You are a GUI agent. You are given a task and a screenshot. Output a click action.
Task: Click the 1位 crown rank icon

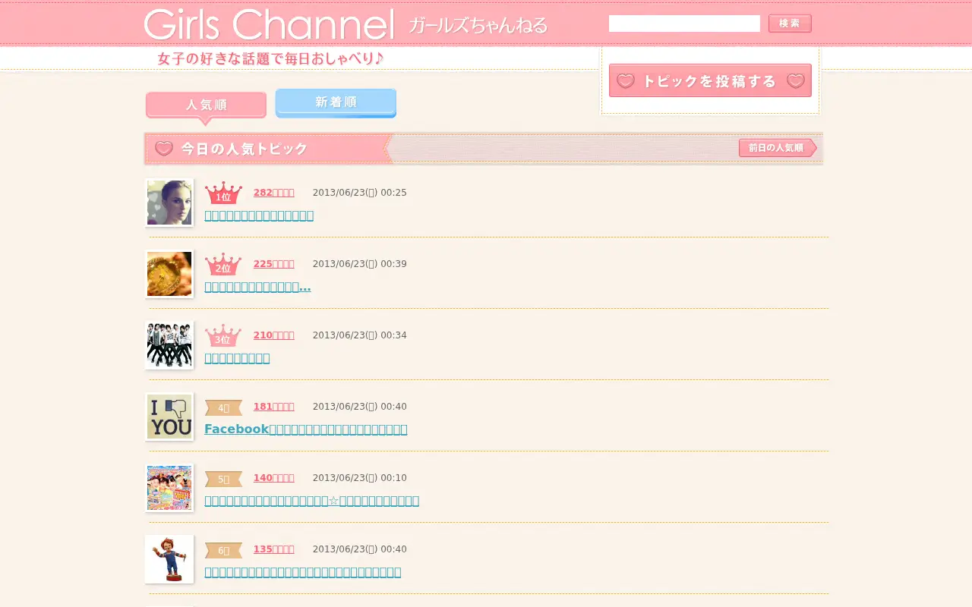[223, 193]
